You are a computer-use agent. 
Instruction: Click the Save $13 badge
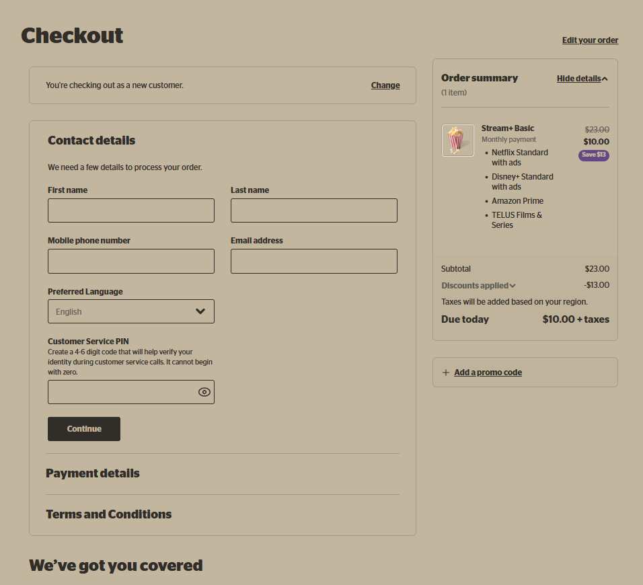click(593, 155)
